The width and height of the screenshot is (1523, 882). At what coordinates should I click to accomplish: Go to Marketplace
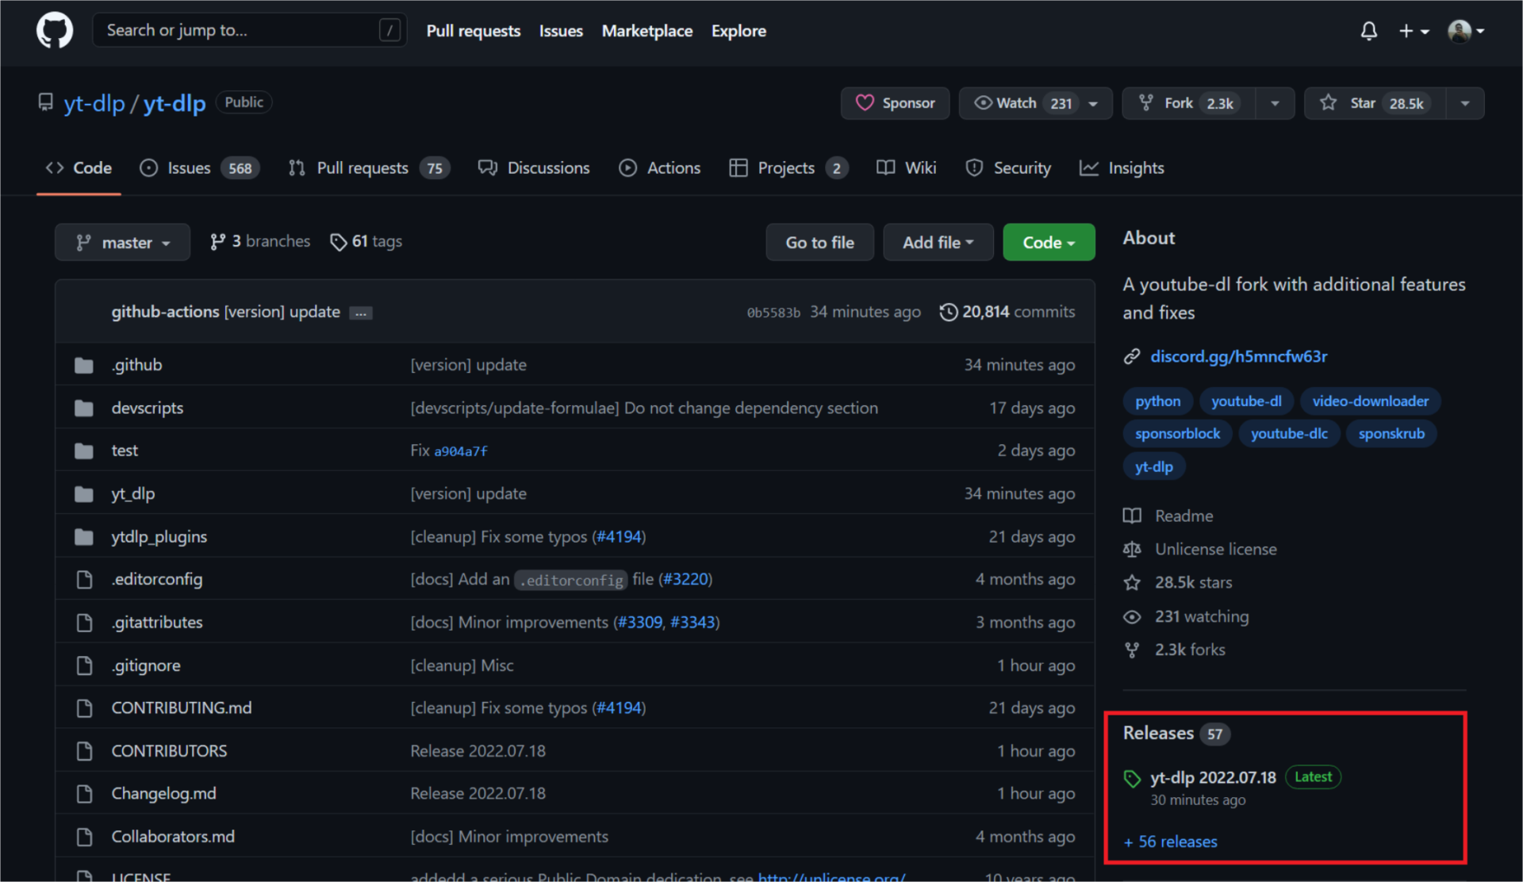click(x=646, y=31)
